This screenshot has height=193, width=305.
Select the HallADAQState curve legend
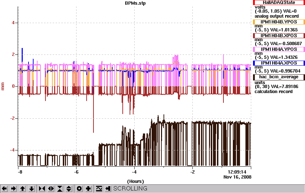279,3
